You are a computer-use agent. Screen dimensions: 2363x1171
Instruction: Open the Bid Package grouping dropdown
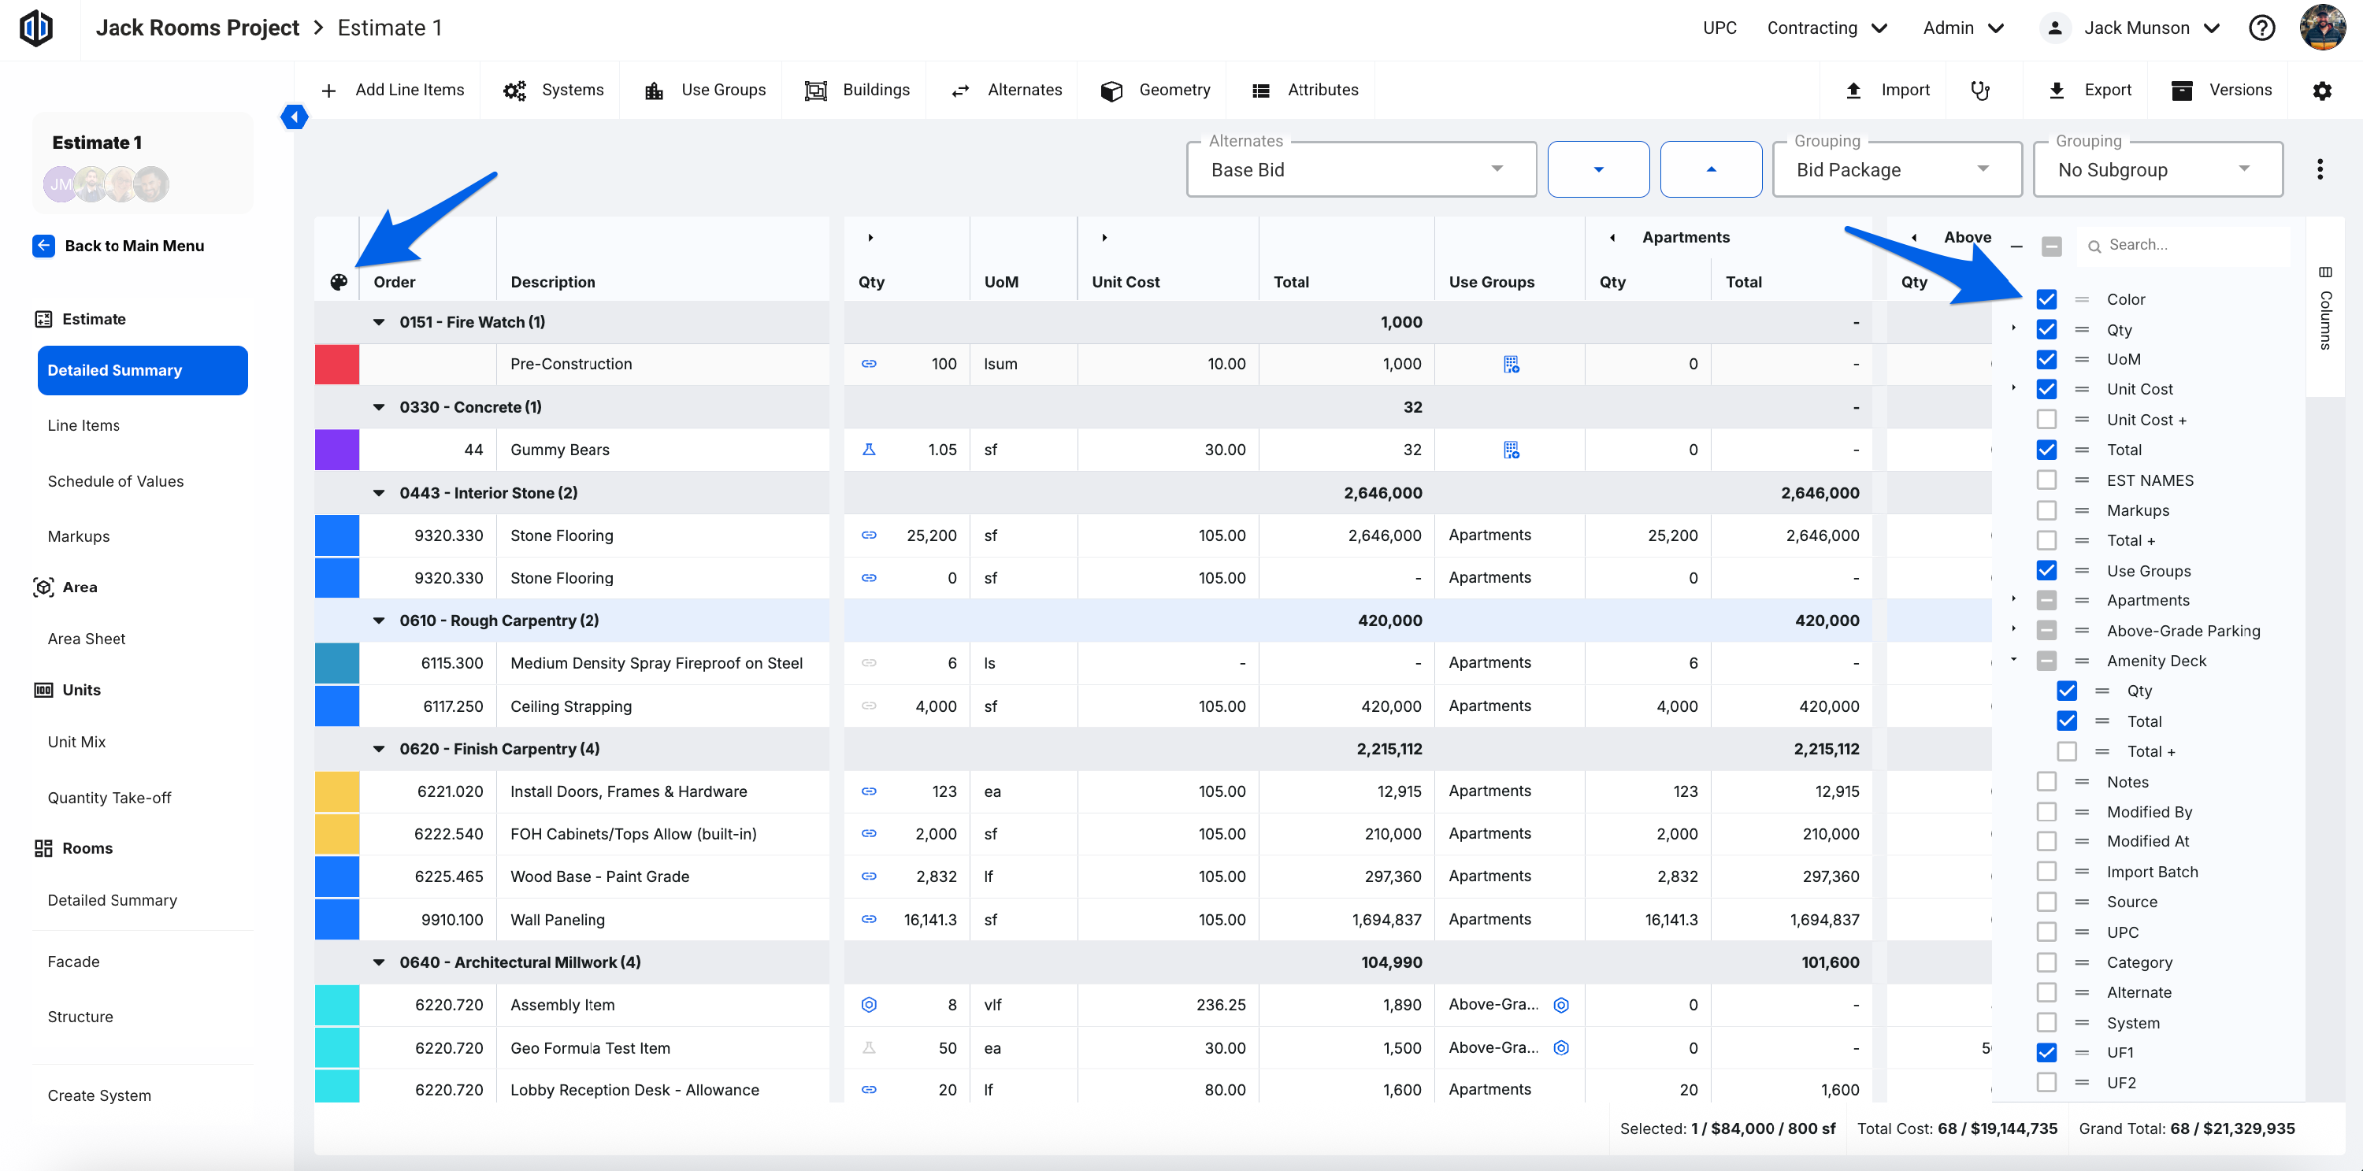pyautogui.click(x=1896, y=169)
